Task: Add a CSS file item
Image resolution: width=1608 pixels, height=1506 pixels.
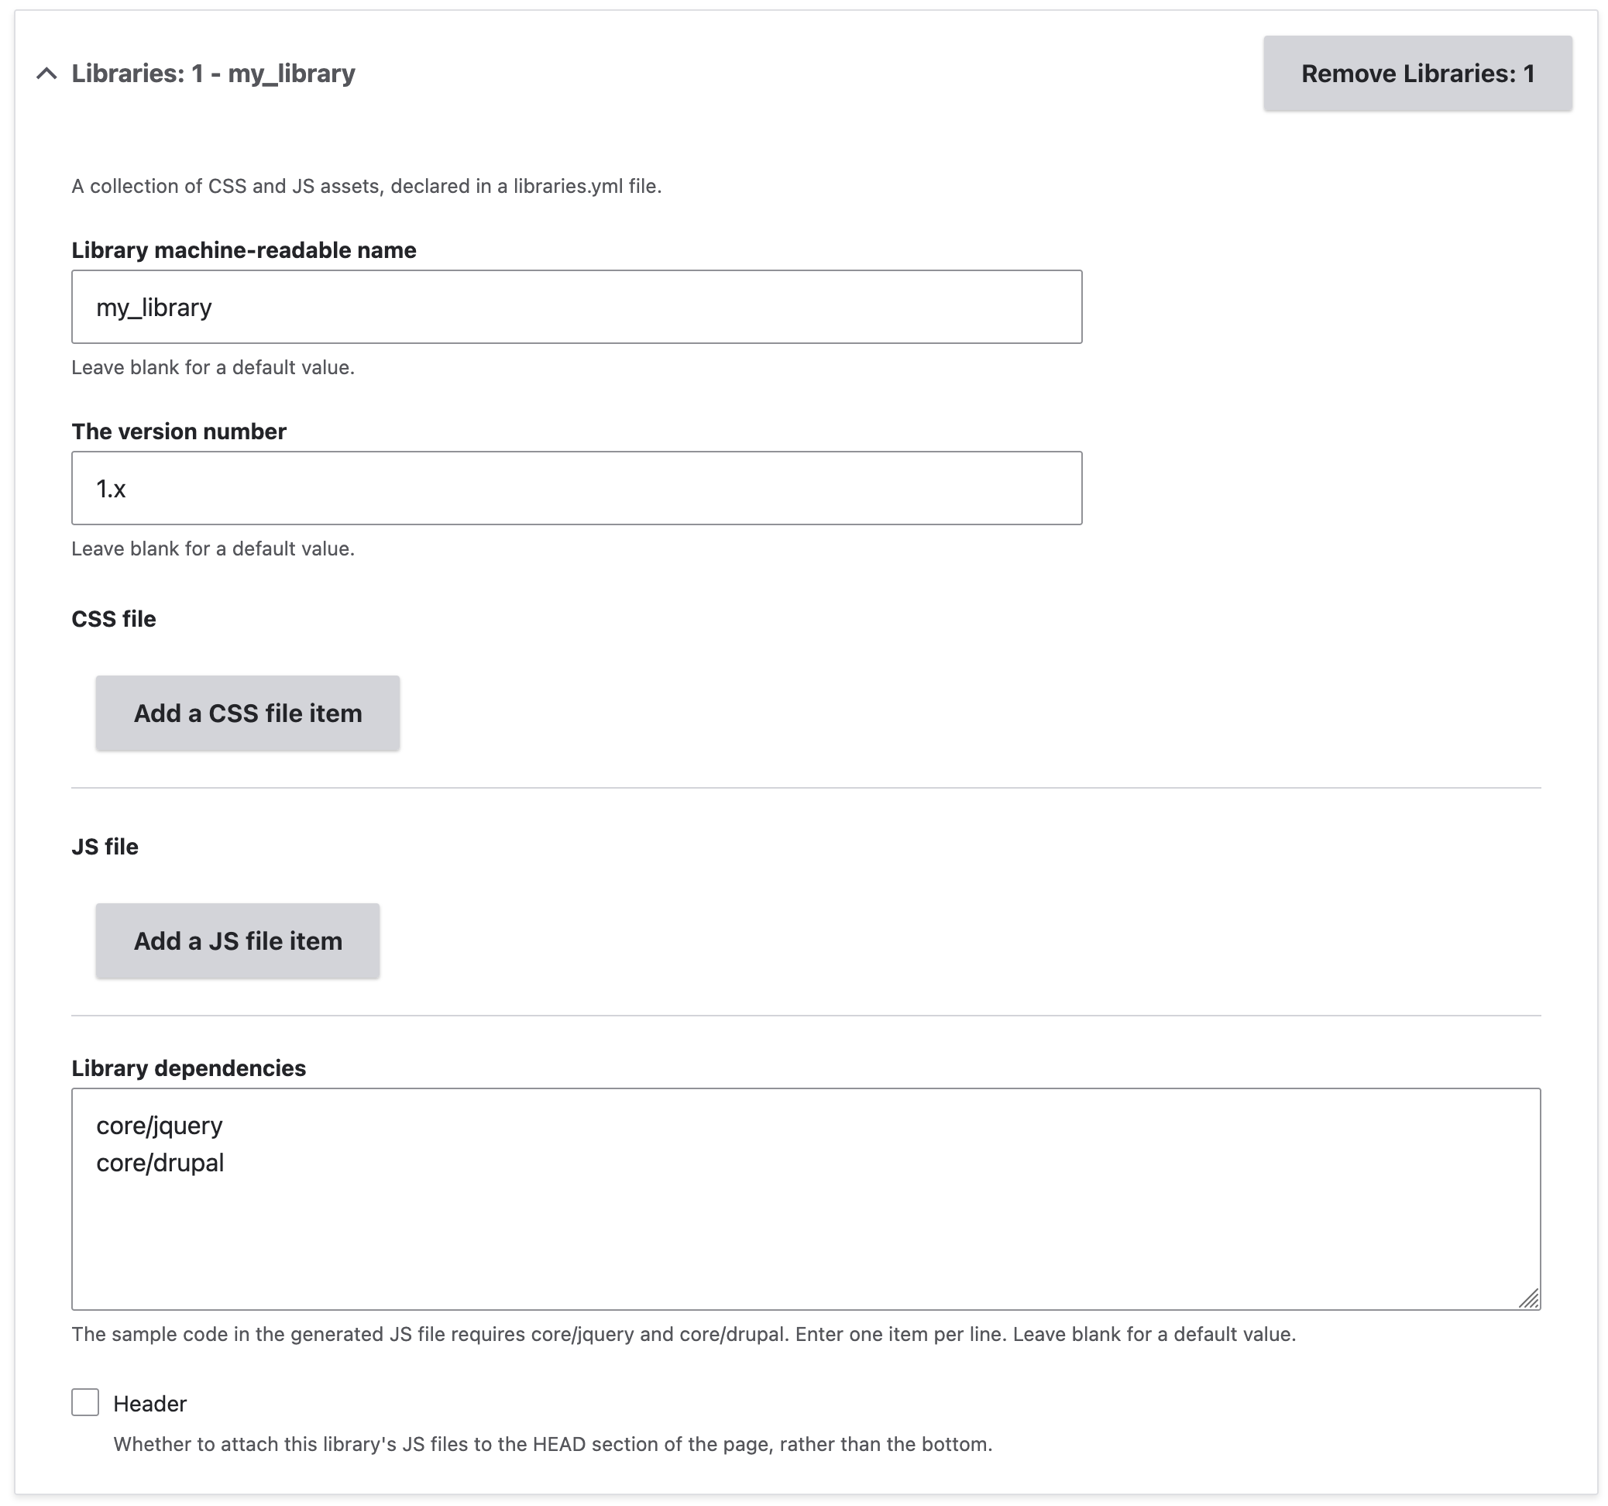Action: [248, 713]
